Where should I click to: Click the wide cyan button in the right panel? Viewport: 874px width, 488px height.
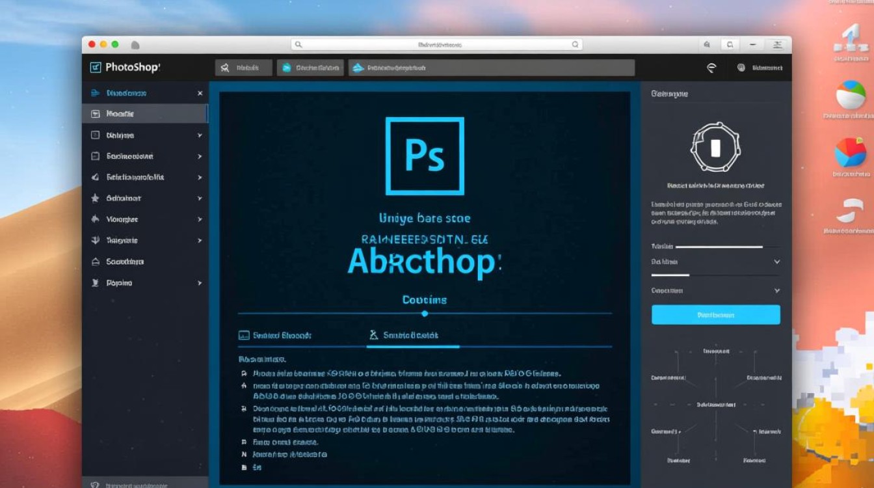(716, 315)
